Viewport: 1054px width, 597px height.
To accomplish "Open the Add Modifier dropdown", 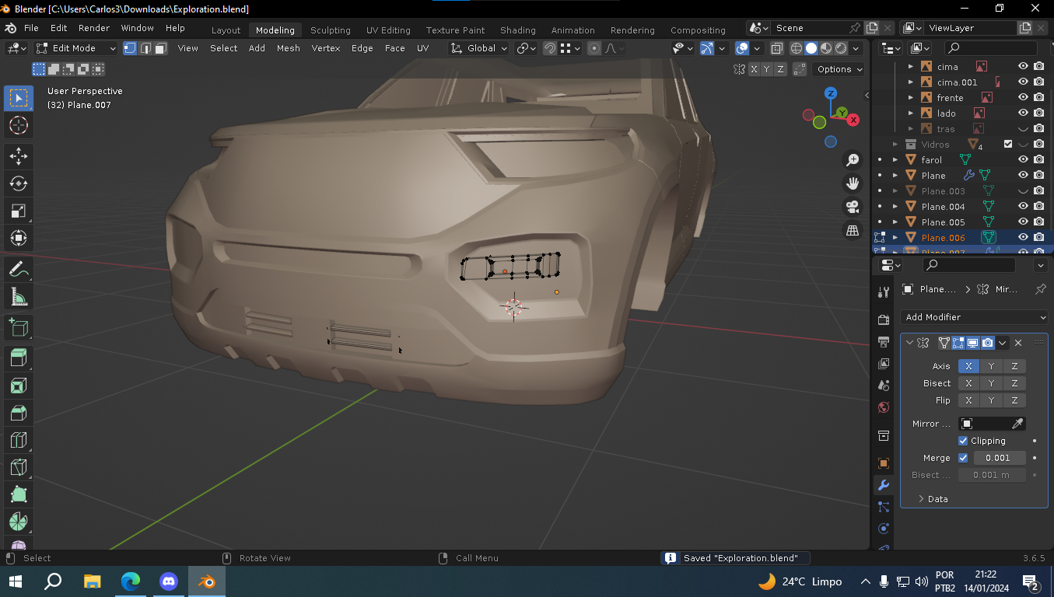I will coord(974,317).
